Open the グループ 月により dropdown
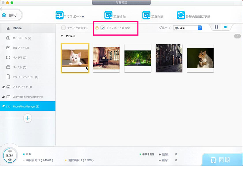The width and height of the screenshot is (243, 170). click(x=187, y=28)
